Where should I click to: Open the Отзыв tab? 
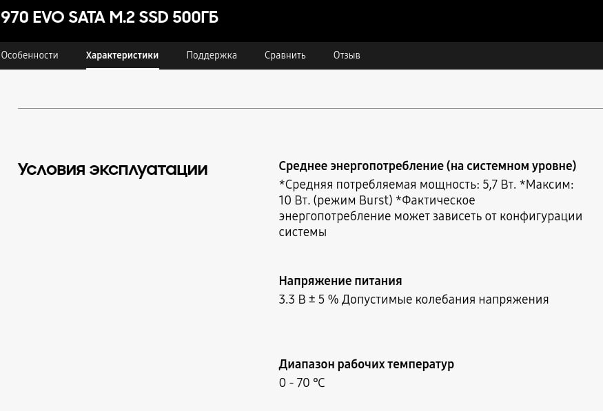pos(347,55)
